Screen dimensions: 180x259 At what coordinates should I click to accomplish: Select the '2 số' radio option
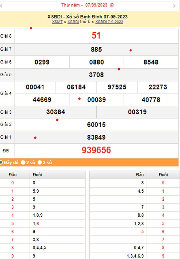23,163
